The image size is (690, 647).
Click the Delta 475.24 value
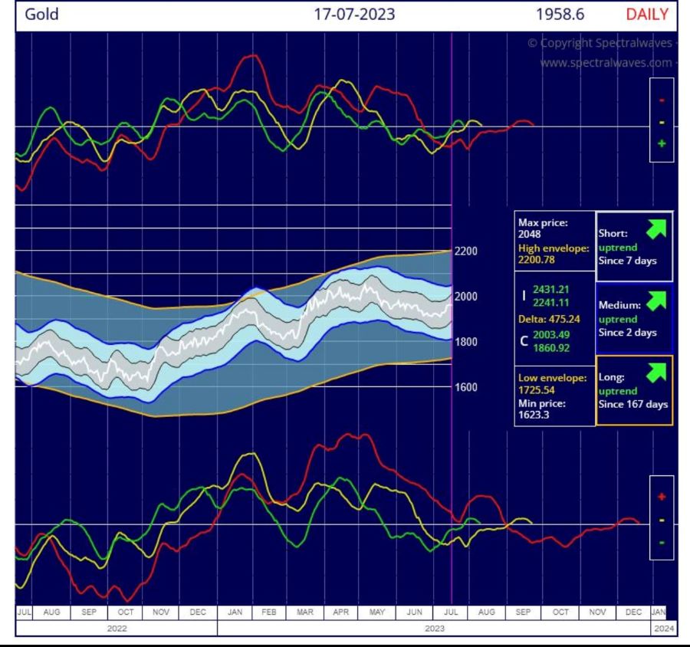(557, 318)
